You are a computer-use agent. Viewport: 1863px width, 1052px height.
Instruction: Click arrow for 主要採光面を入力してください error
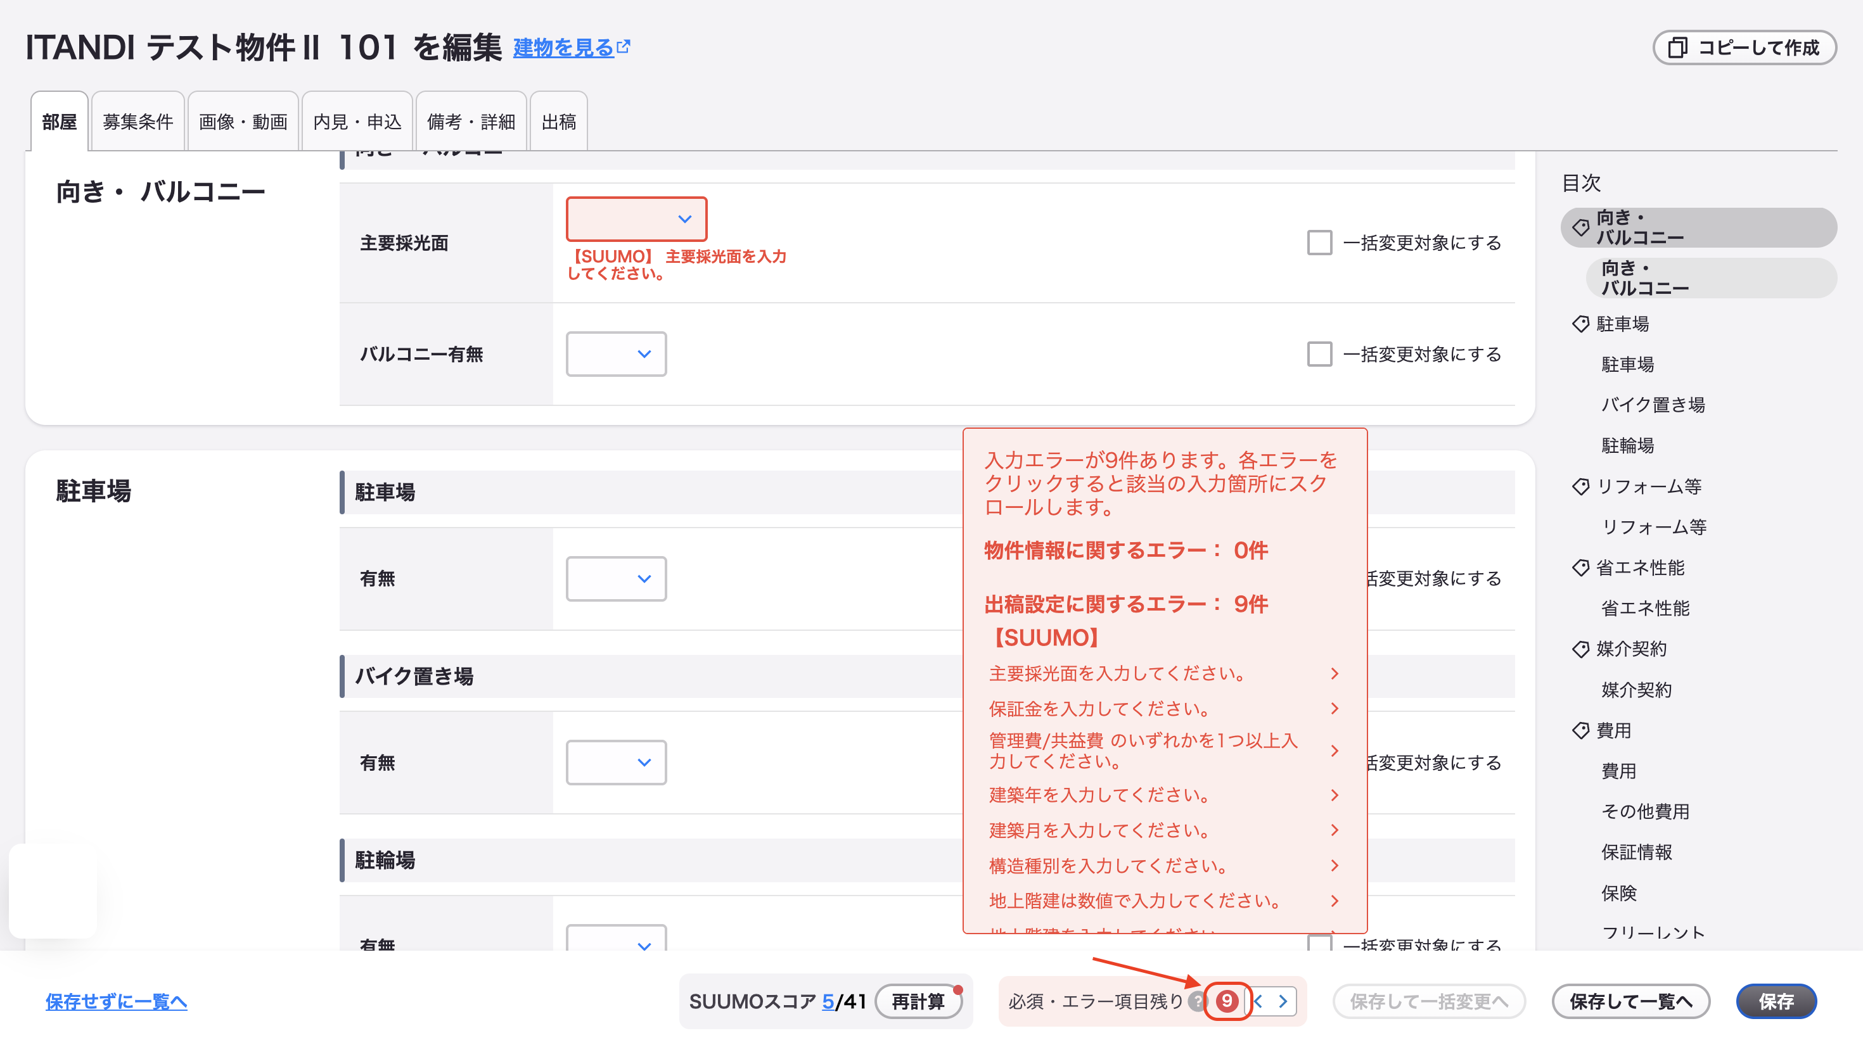pyautogui.click(x=1335, y=673)
